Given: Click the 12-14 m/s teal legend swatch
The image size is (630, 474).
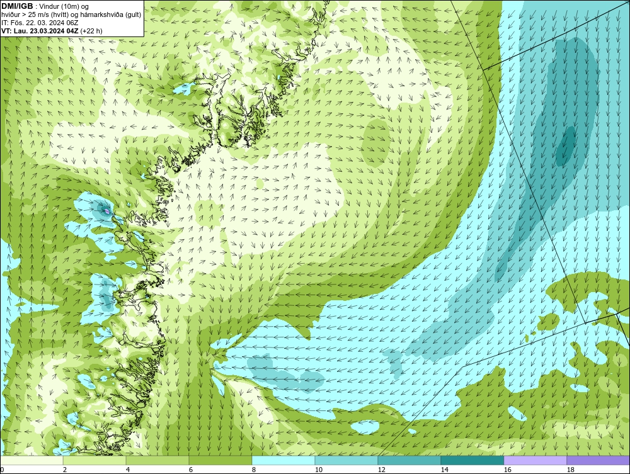Looking at the screenshot, I should pyautogui.click(x=409, y=460).
